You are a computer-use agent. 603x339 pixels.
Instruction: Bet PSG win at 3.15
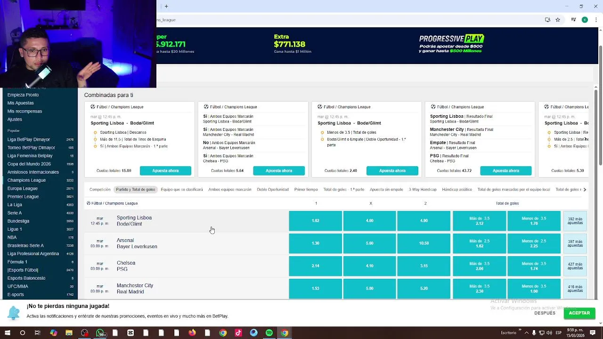coord(424,266)
